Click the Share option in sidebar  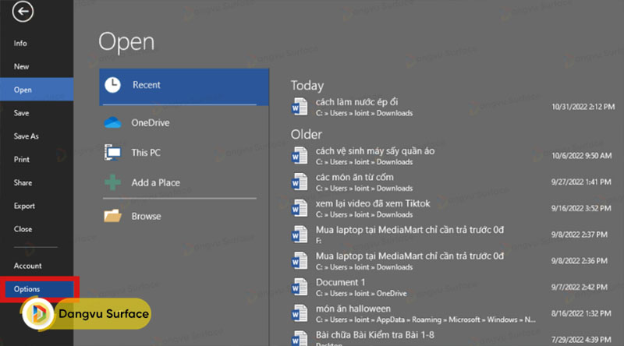pos(23,182)
